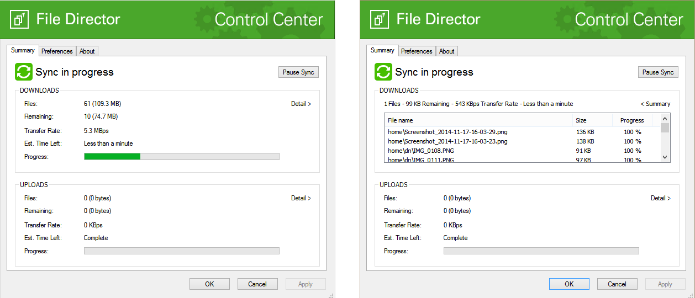Screen dimensions: 695x298
Task: Click green sync status icon in left window
Action: pyautogui.click(x=24, y=72)
